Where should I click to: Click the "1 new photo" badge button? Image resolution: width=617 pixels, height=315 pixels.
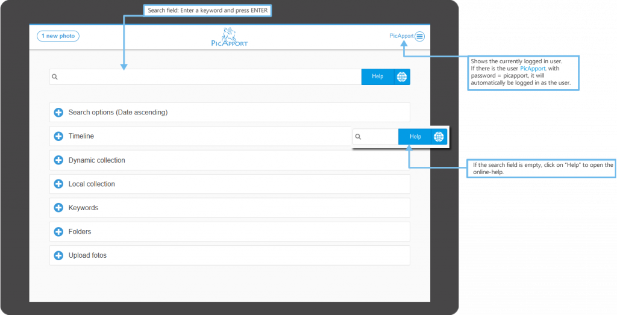[58, 36]
